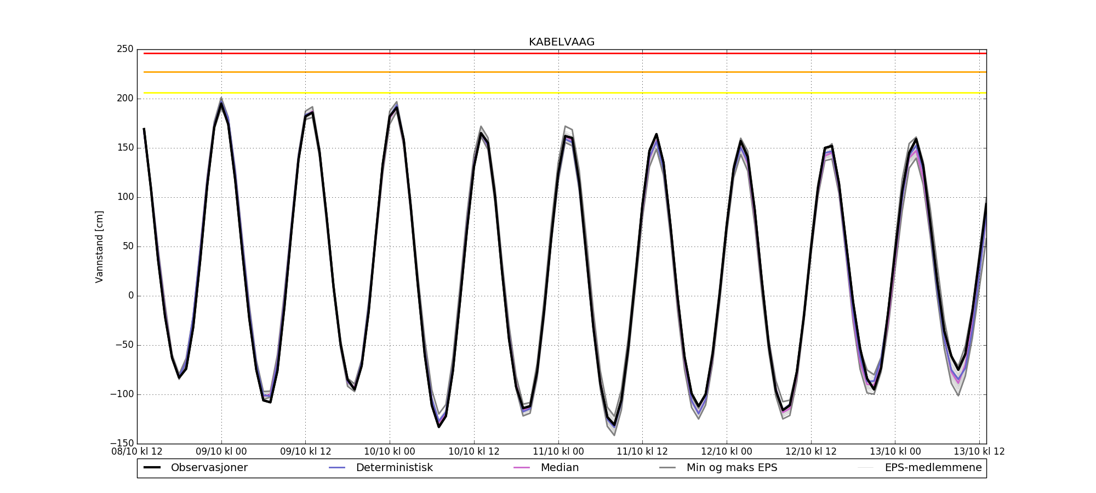Select the Min og maks EPS legend label
1096x493 pixels.
pos(732,467)
